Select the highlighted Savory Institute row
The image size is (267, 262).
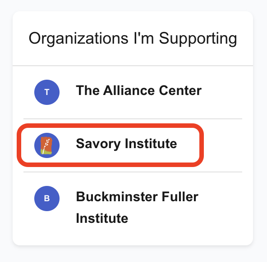[110, 145]
